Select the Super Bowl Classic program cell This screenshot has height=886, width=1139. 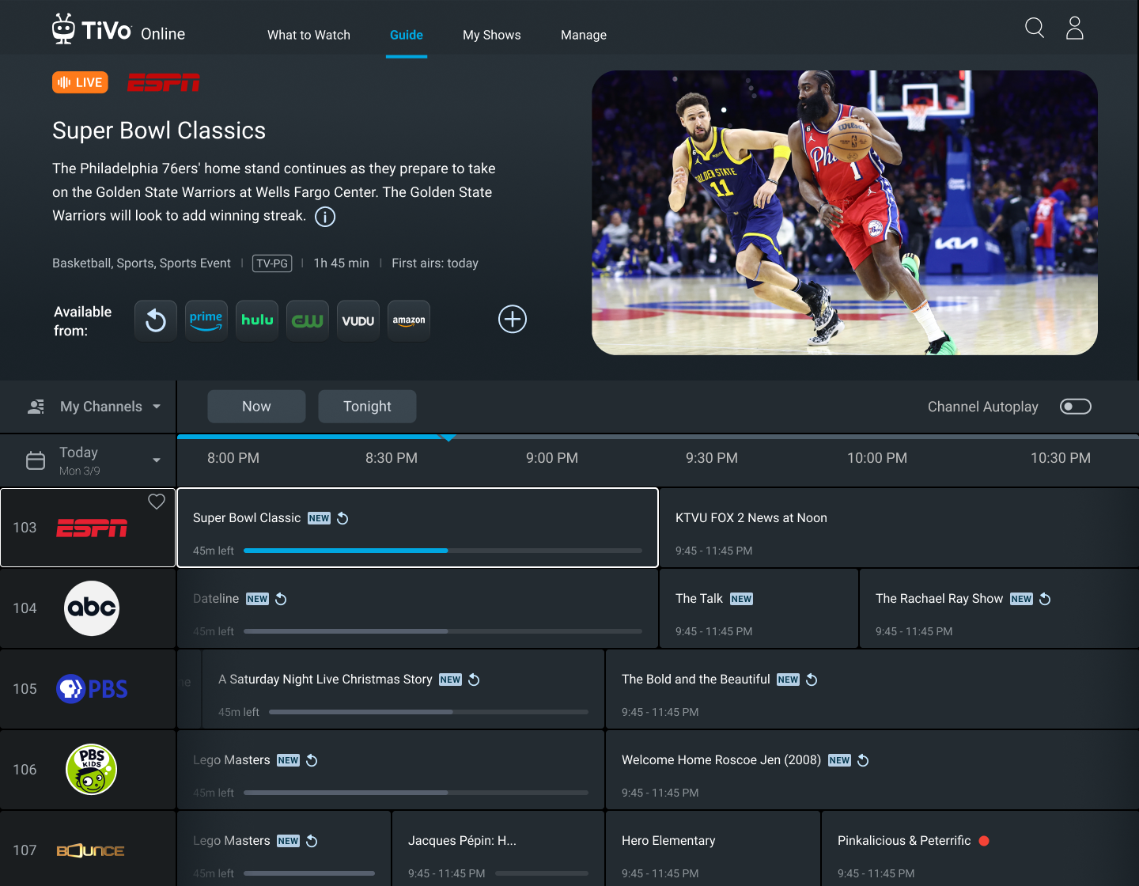418,528
